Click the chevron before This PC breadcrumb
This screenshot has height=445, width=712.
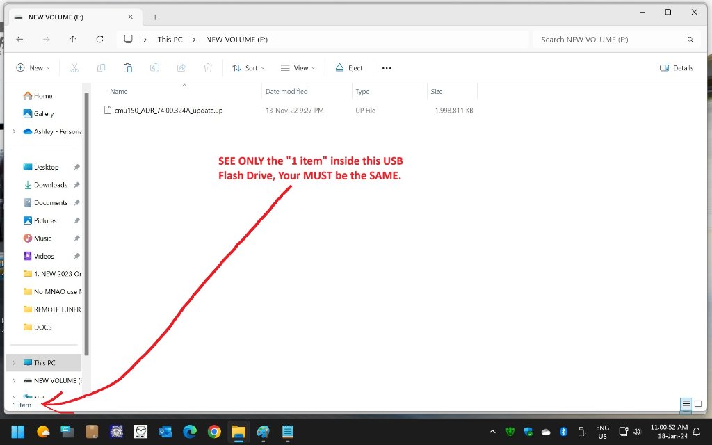145,40
